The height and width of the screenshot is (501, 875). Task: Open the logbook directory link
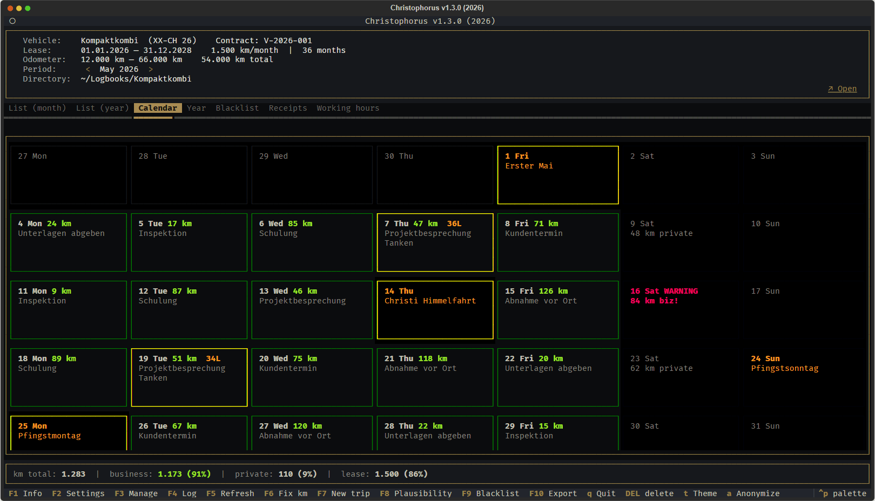pyautogui.click(x=842, y=89)
